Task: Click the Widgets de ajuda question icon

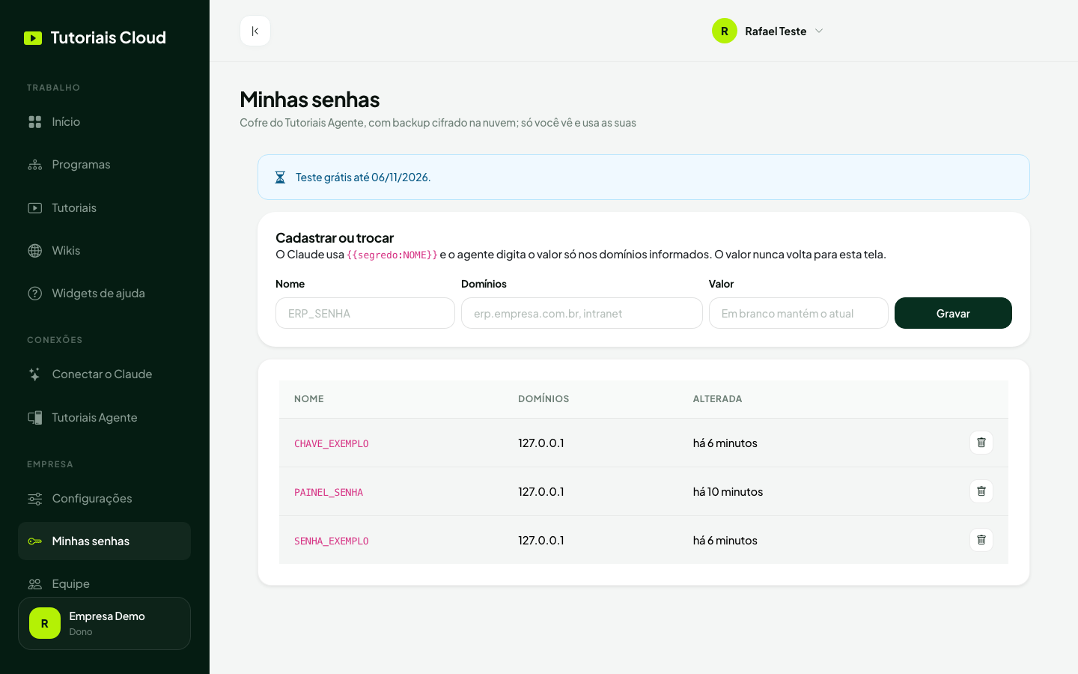Action: [35, 294]
